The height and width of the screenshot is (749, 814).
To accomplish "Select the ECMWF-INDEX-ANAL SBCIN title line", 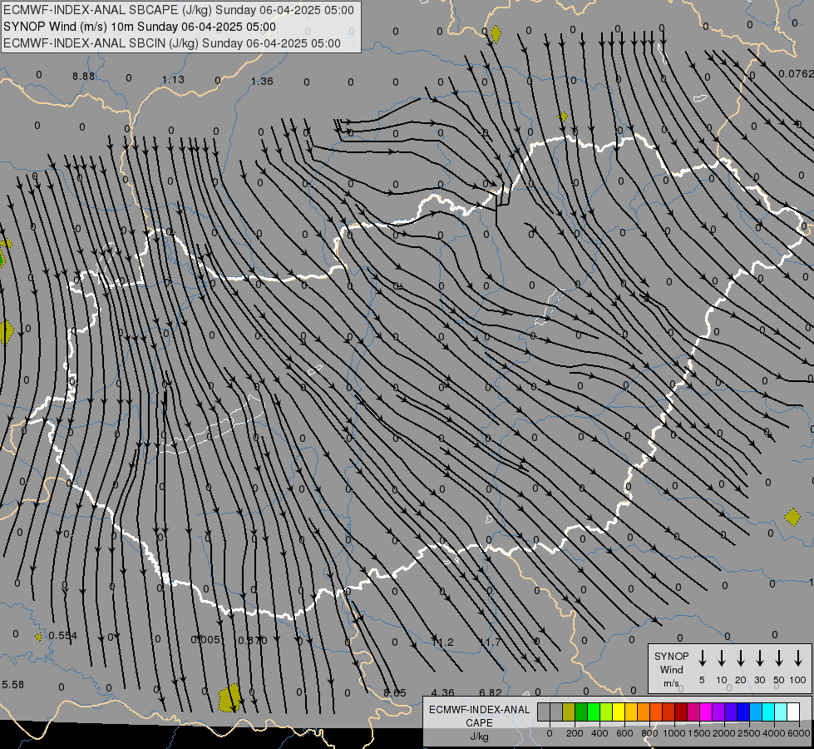I will [172, 43].
